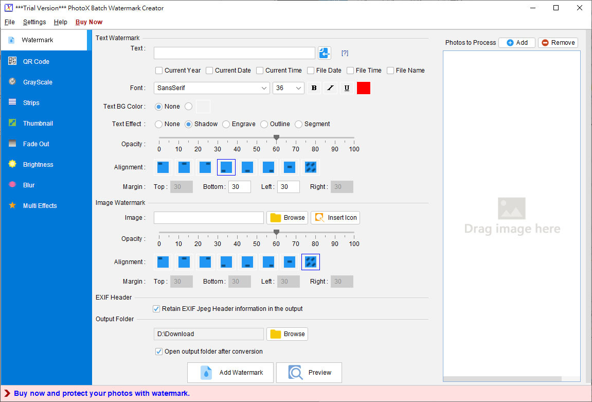Set image watermark alignment to top-right
592x402 pixels.
pos(205,262)
